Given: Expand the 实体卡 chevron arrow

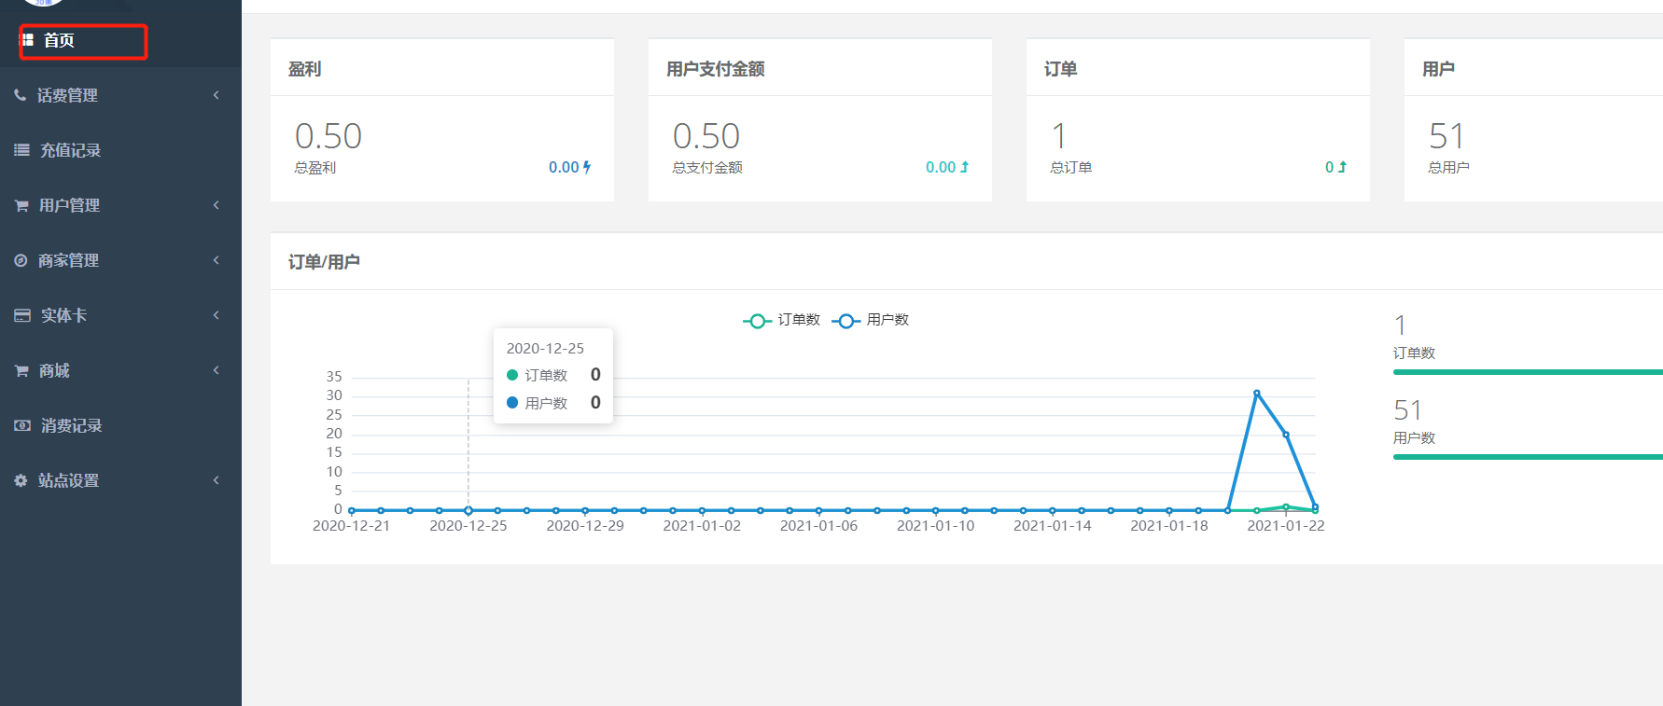Looking at the screenshot, I should pyautogui.click(x=217, y=315).
